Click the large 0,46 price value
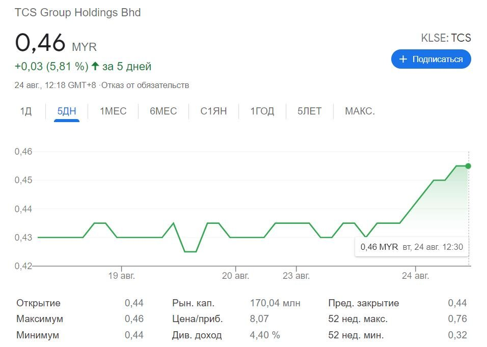The height and width of the screenshot is (347, 487). pyautogui.click(x=40, y=43)
